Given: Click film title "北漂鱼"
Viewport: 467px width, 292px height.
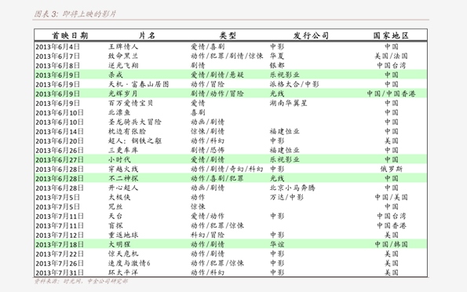Looking at the screenshot, I should click(x=119, y=112).
